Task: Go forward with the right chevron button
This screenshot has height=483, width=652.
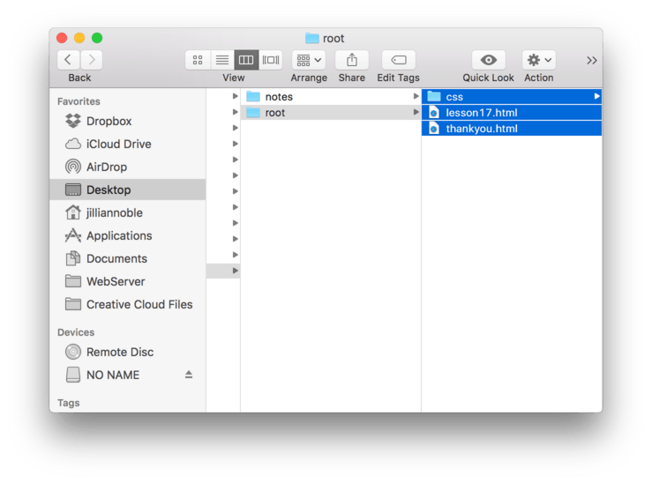Action: (92, 60)
